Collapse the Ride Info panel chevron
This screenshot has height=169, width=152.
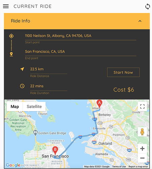[140, 21]
